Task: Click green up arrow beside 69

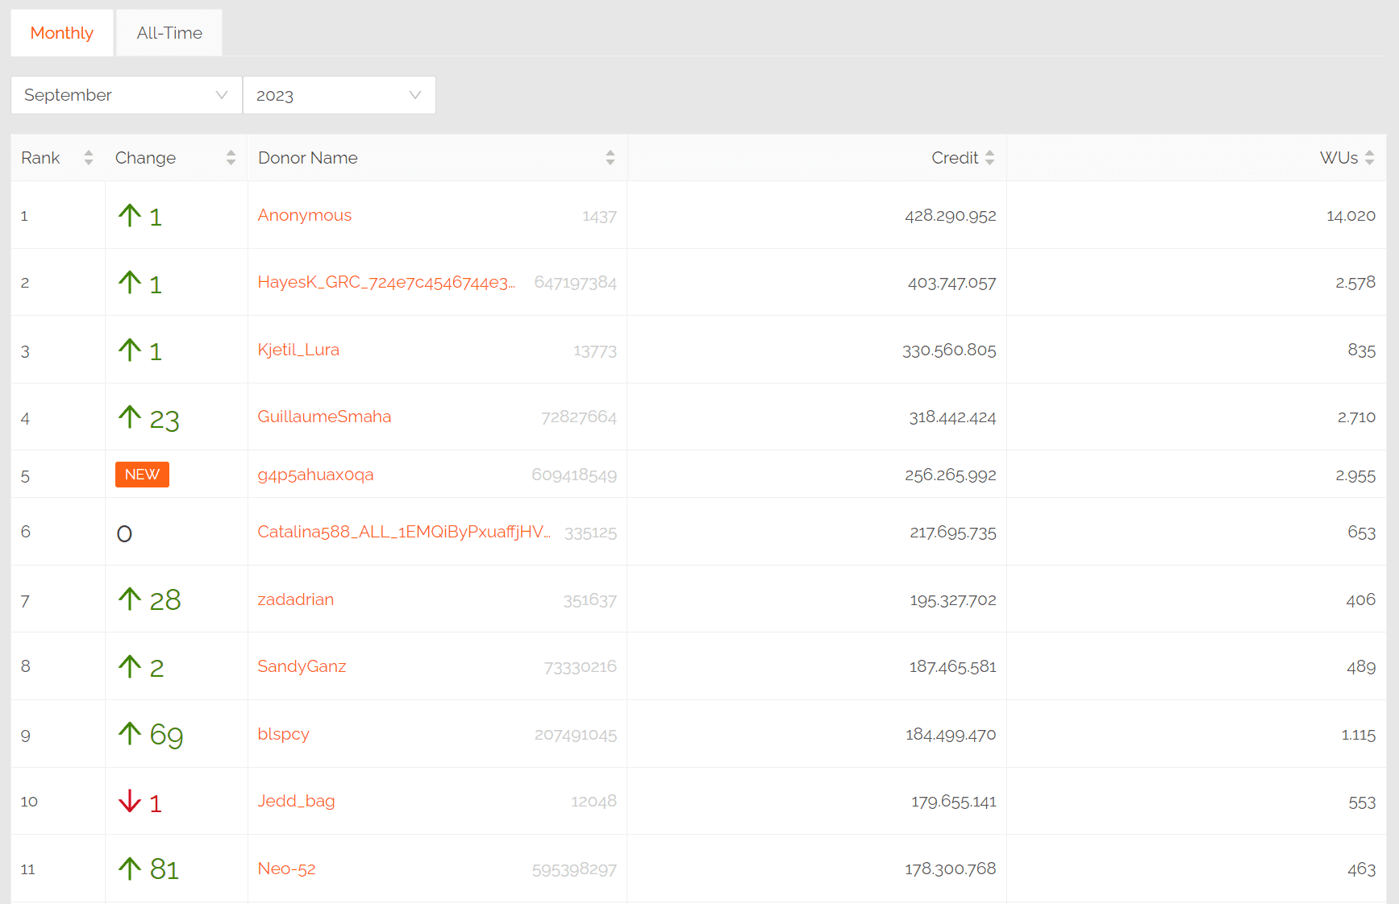Action: click(130, 733)
